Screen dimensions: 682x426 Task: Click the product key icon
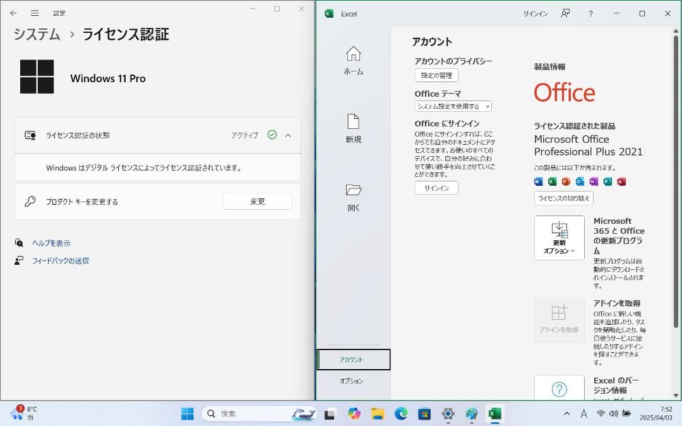coord(30,202)
